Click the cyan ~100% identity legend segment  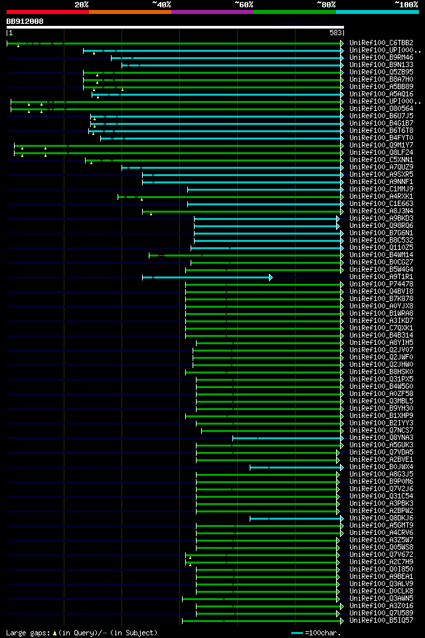(x=377, y=12)
